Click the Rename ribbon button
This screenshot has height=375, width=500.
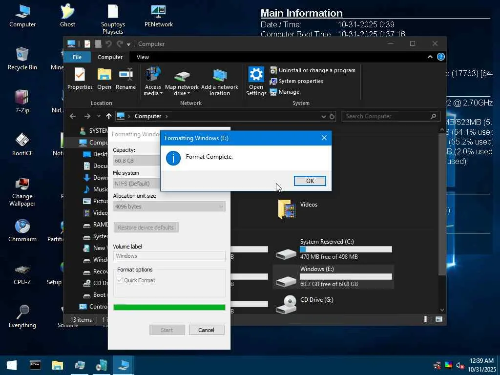pos(125,79)
